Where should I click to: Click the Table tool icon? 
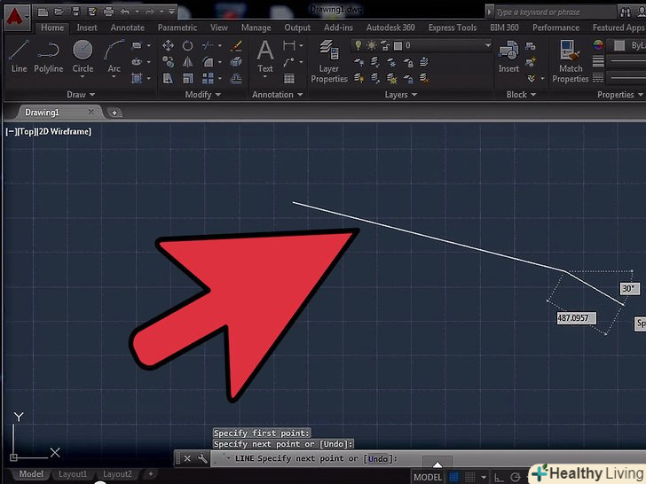289,78
